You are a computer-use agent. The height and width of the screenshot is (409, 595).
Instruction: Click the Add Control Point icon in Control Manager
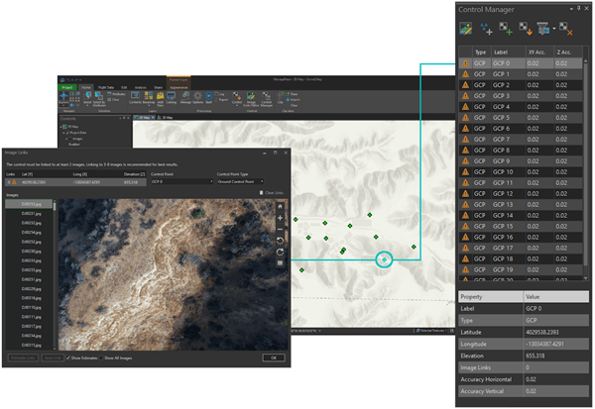(x=486, y=29)
